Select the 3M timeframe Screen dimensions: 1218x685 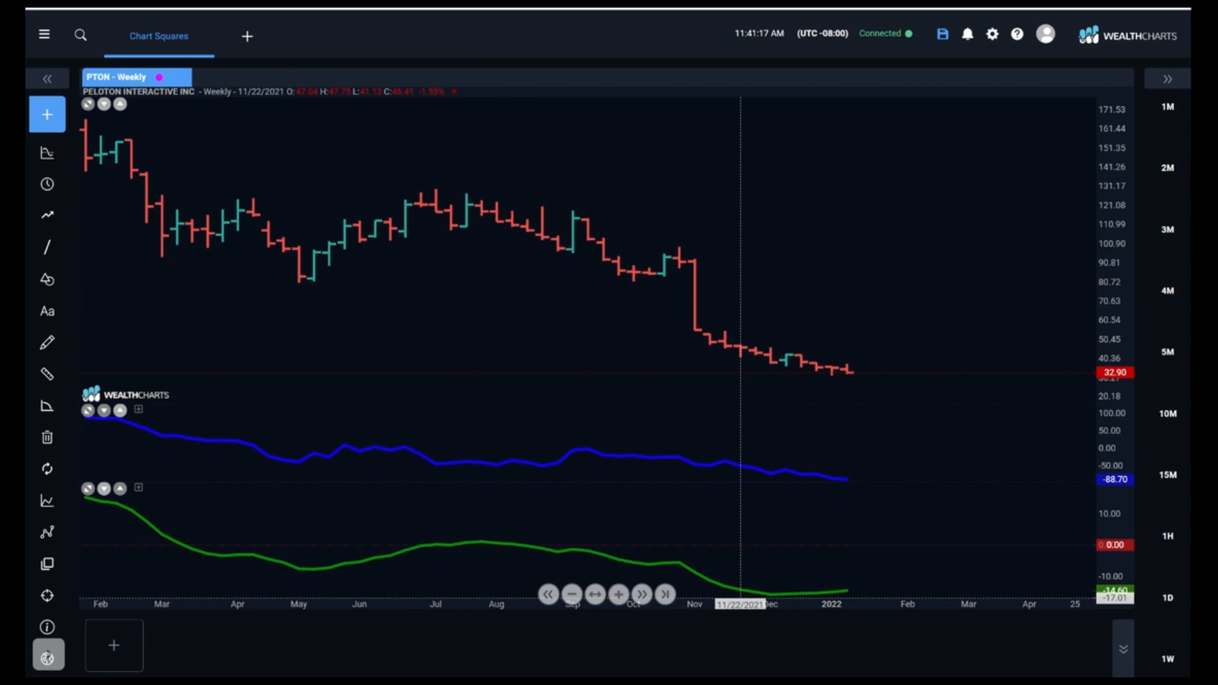[1167, 230]
